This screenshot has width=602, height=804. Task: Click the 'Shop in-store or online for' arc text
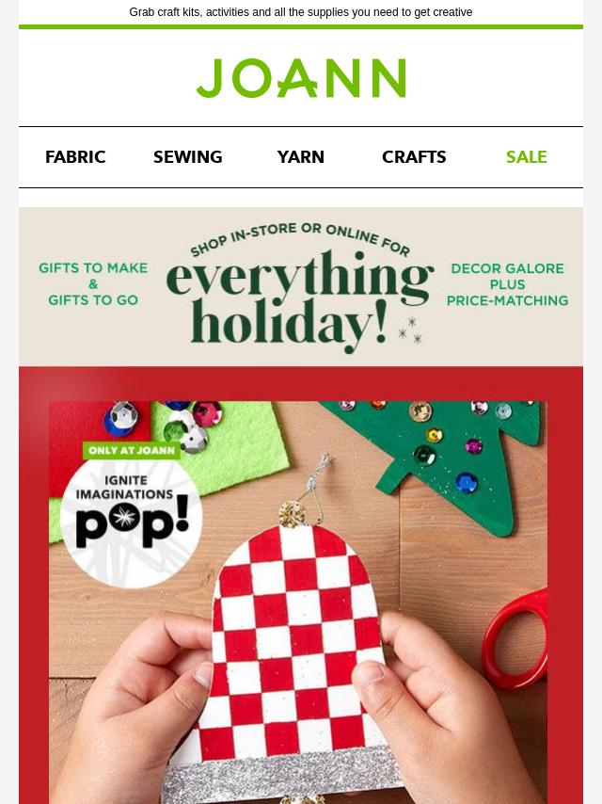[300, 238]
